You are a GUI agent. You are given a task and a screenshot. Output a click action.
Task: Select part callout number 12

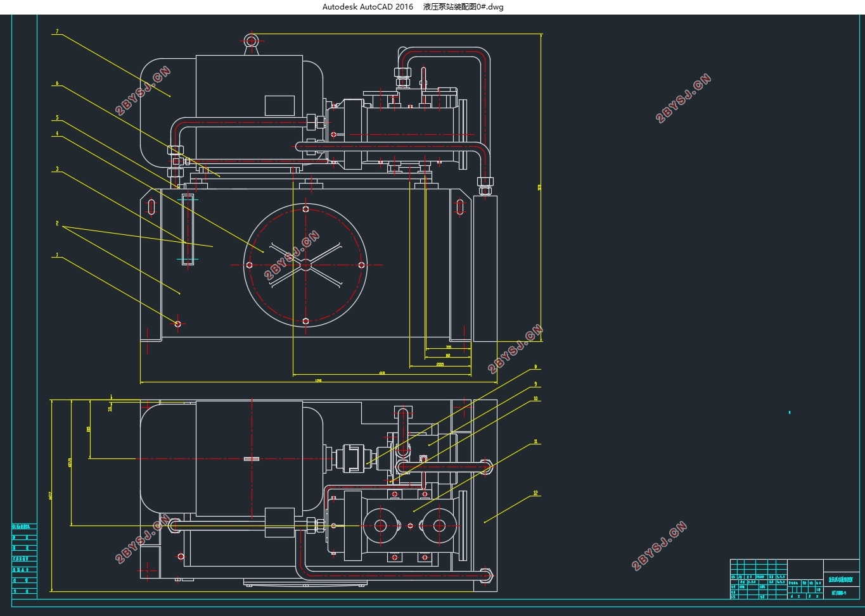click(535, 493)
